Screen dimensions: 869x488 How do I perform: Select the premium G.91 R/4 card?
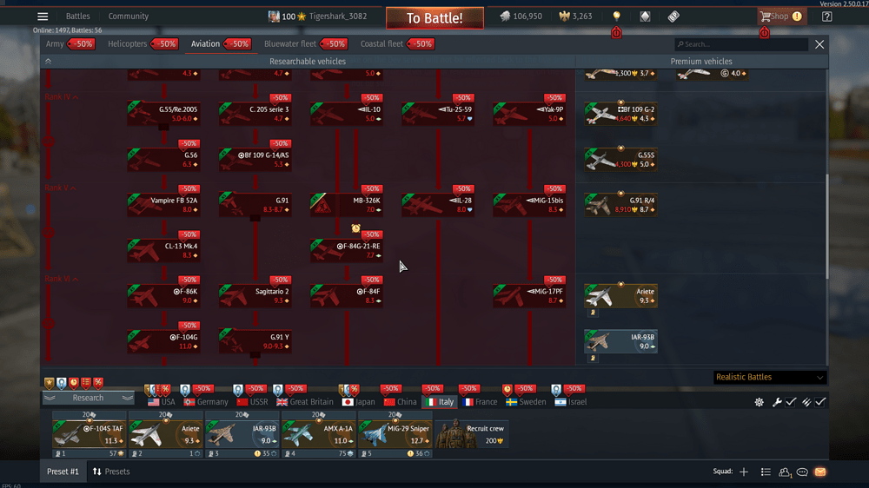620,204
